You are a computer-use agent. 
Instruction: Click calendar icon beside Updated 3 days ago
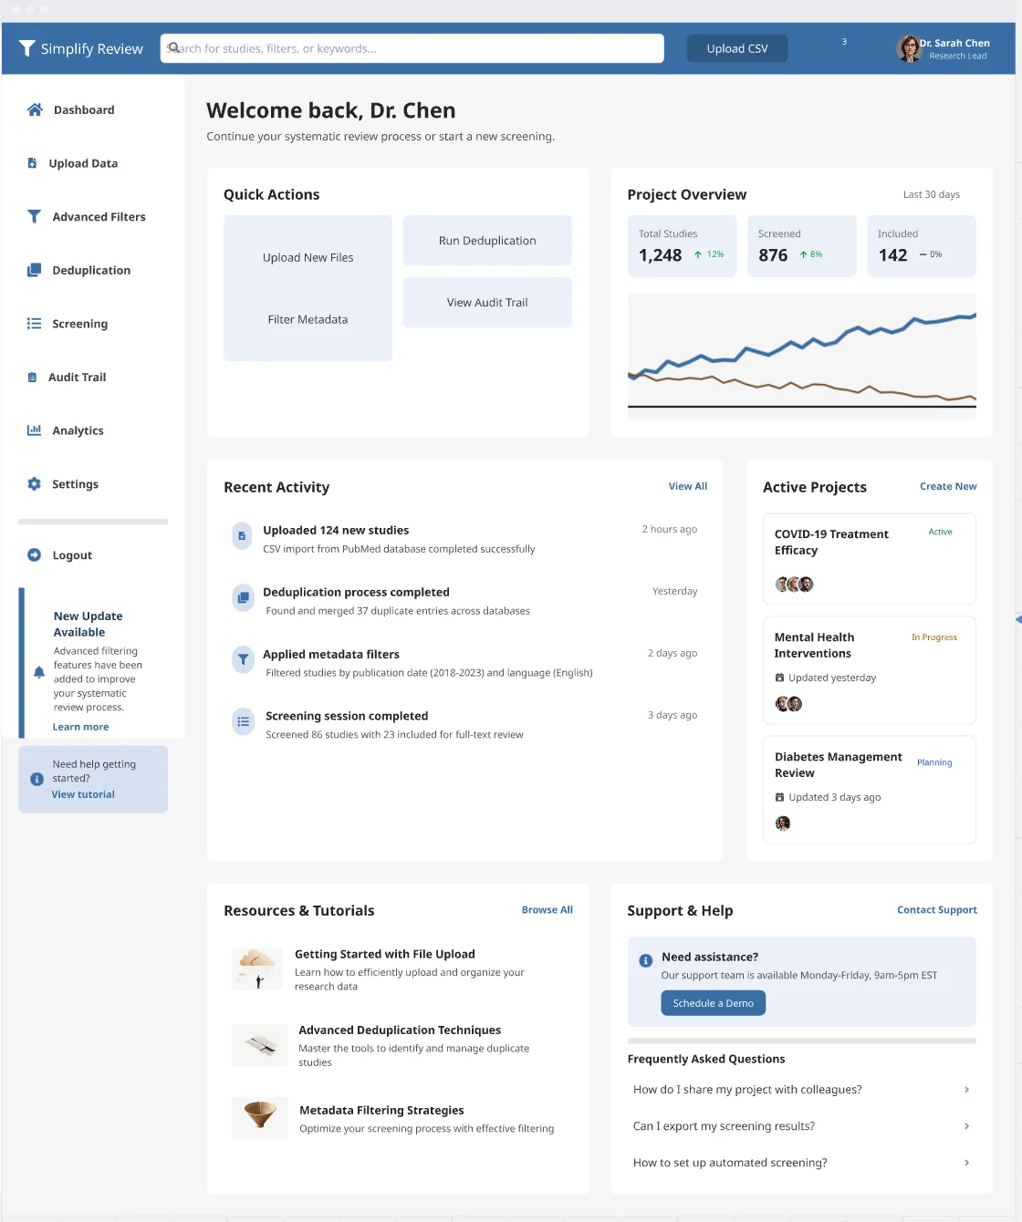779,797
